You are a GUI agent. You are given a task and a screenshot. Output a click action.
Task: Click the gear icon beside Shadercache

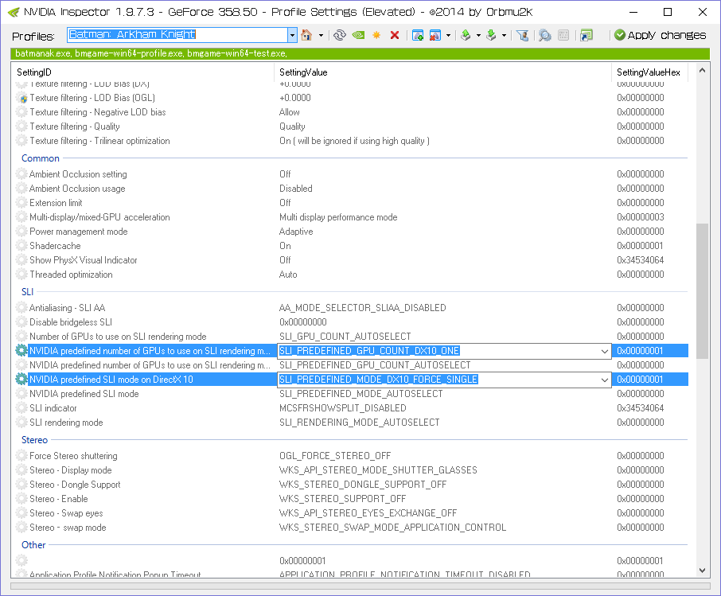pyautogui.click(x=21, y=246)
